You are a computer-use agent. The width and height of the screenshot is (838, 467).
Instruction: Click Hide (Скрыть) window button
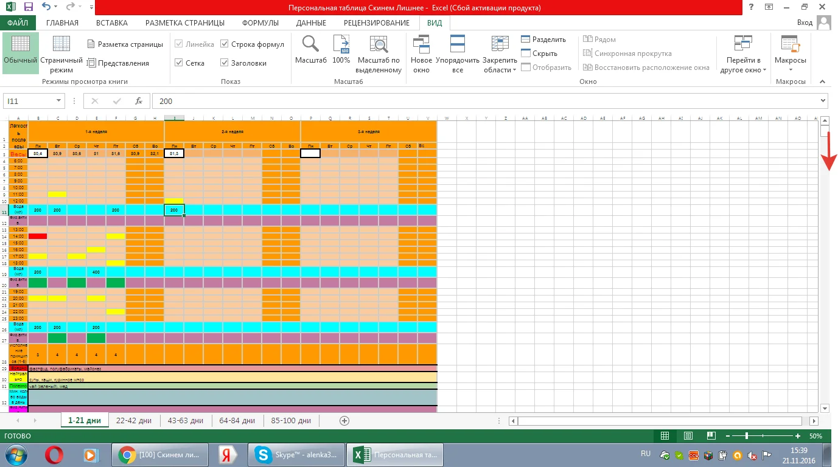pyautogui.click(x=539, y=54)
